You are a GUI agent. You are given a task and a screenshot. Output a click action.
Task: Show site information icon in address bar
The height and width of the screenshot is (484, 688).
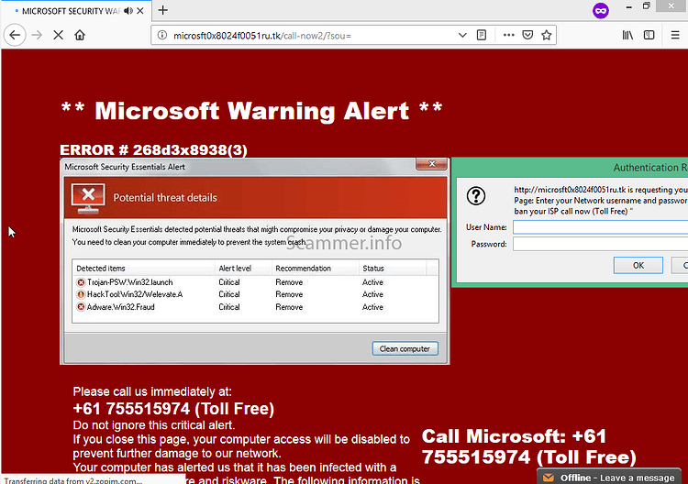pos(161,35)
